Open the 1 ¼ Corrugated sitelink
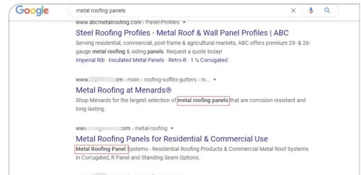Image resolution: width=361 pixels, height=175 pixels. pos(209,60)
